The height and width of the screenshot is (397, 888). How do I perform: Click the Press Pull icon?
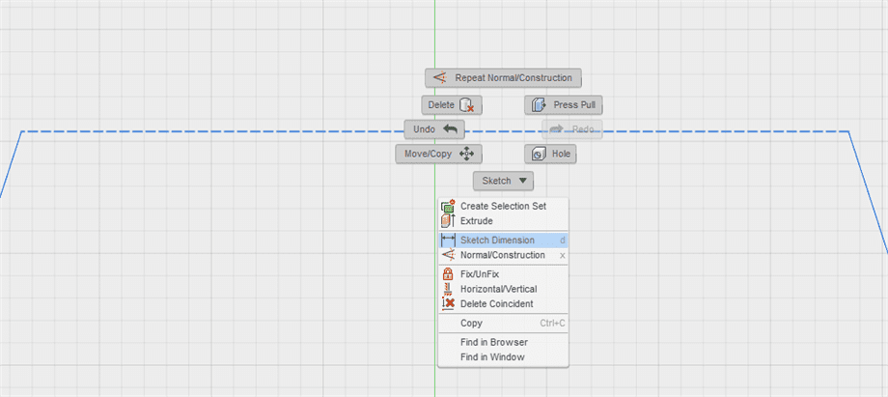(539, 105)
